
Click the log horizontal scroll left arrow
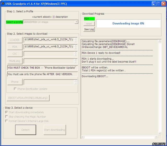(83, 137)
